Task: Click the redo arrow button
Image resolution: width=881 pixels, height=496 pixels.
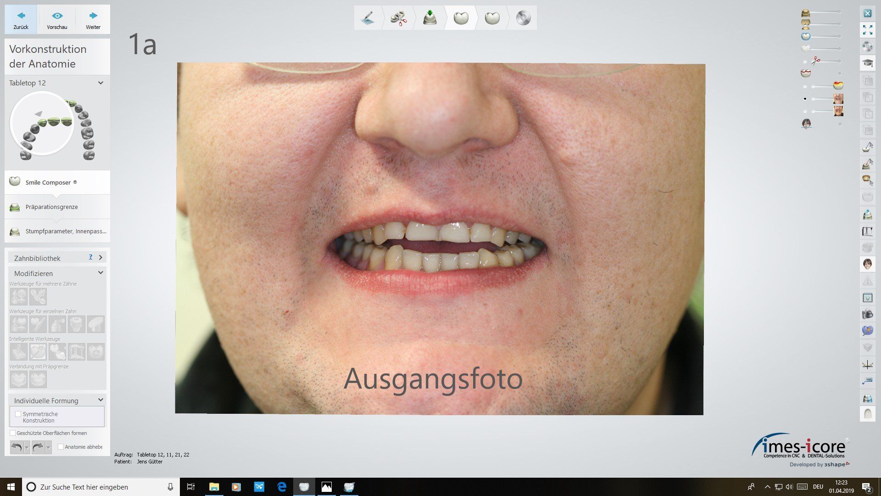Action: [x=38, y=447]
